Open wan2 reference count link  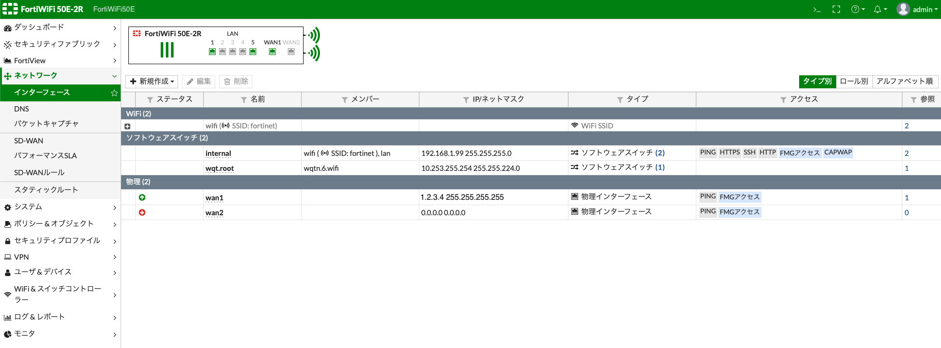[907, 213]
